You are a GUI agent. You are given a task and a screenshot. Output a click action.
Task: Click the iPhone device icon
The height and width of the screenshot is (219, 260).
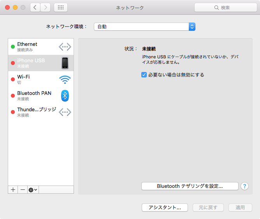point(65,63)
